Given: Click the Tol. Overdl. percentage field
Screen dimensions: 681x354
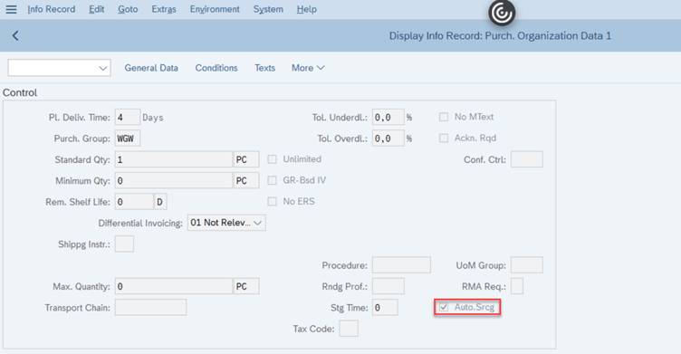Looking at the screenshot, I should point(388,139).
